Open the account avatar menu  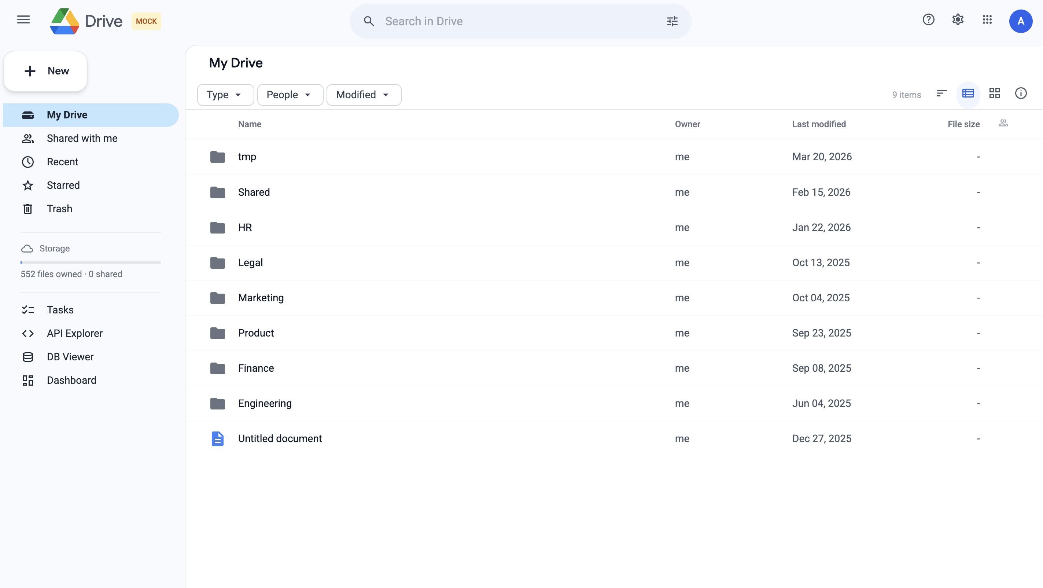tap(1021, 21)
